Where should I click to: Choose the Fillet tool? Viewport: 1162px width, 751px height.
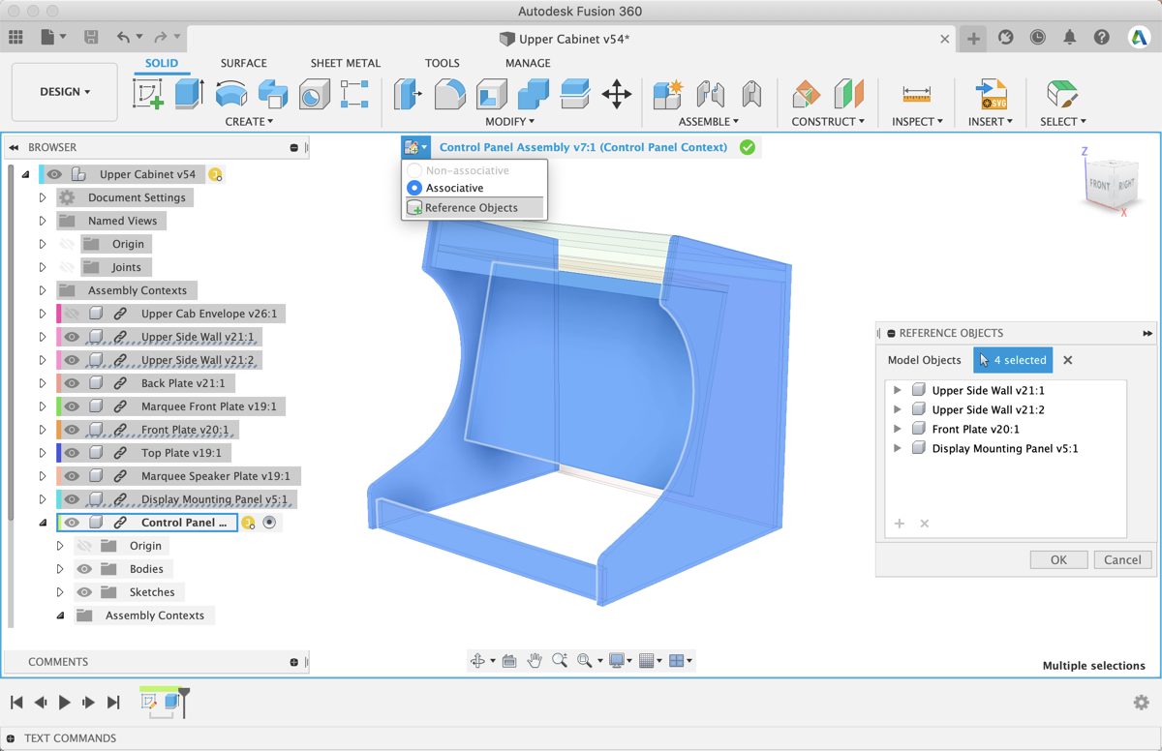tap(449, 95)
